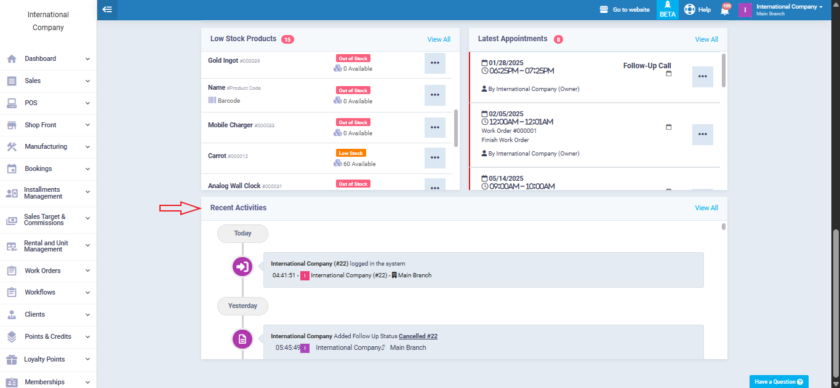The width and height of the screenshot is (840, 388).
Task: Expand the Work Orders menu chevron
Action: 87,271
